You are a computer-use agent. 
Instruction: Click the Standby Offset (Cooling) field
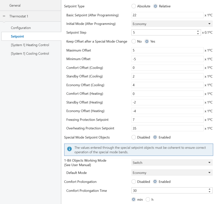pos(167,76)
